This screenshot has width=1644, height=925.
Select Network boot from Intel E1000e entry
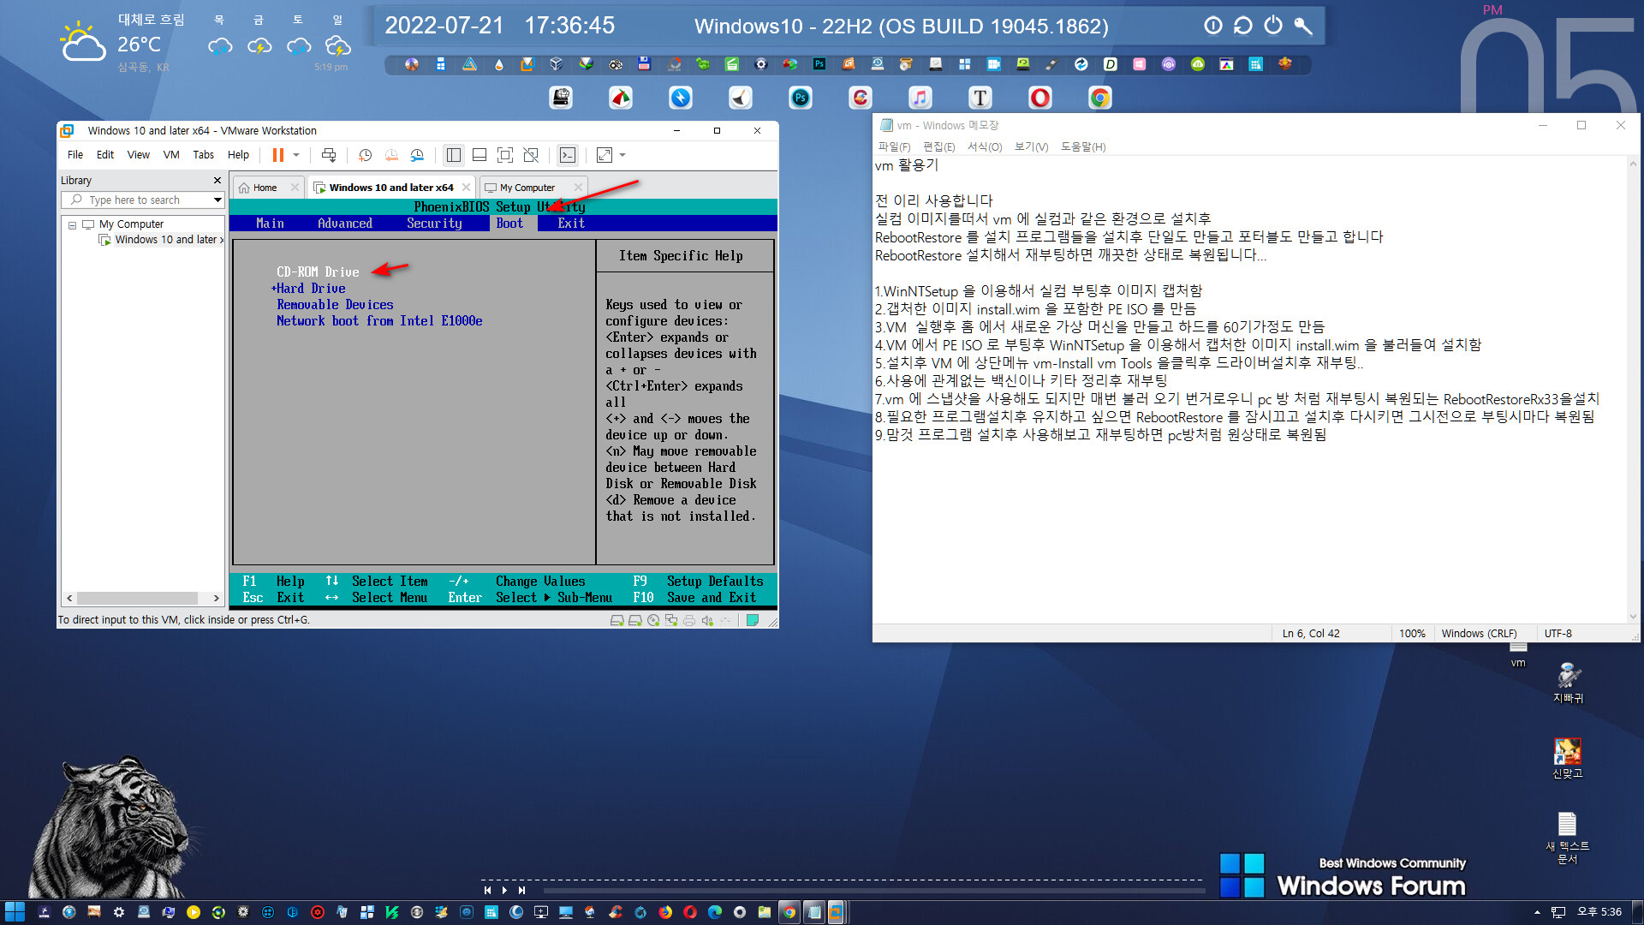click(x=379, y=321)
